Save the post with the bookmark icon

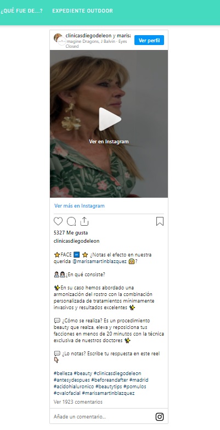coord(160,221)
